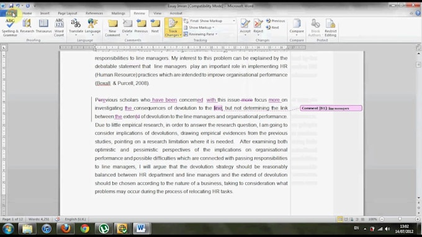Screen dimensions: 422x237
Task: Open Firefox from the taskbar
Action: (x=65, y=229)
